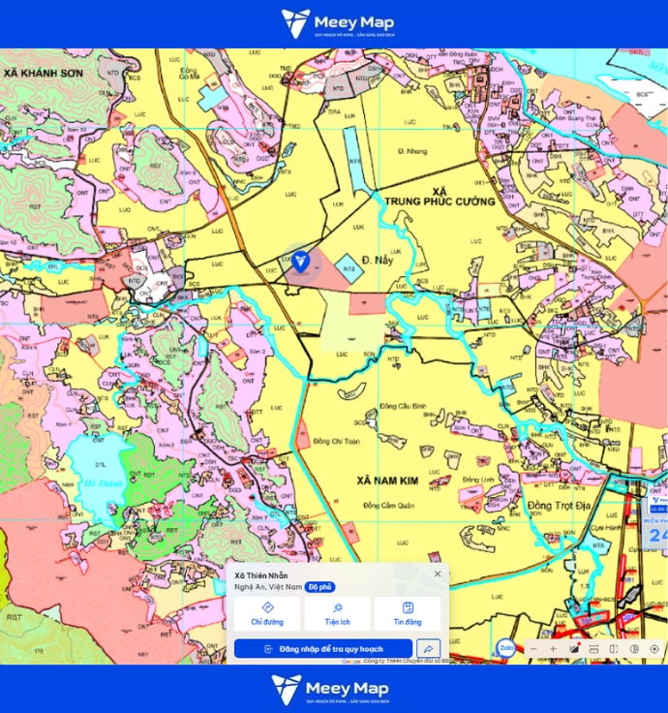Click the Xã Thiên Nhẫn popup title

260,575
